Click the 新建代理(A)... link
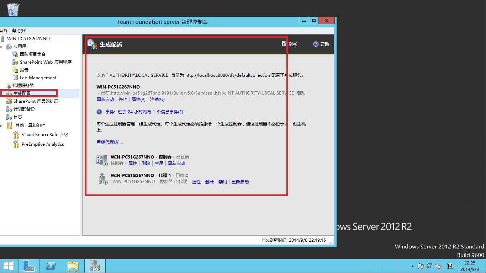Screen dimensions: 486x273 point(110,142)
